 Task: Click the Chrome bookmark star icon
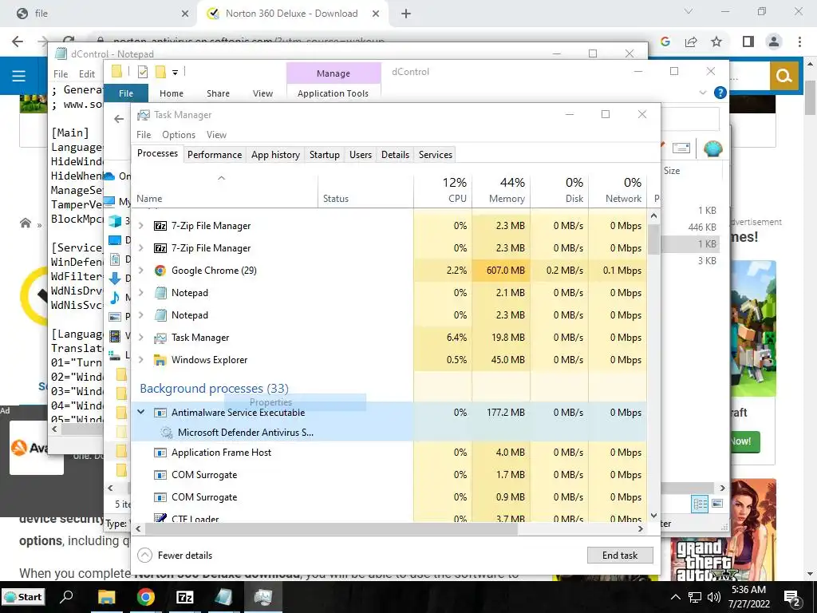716,42
